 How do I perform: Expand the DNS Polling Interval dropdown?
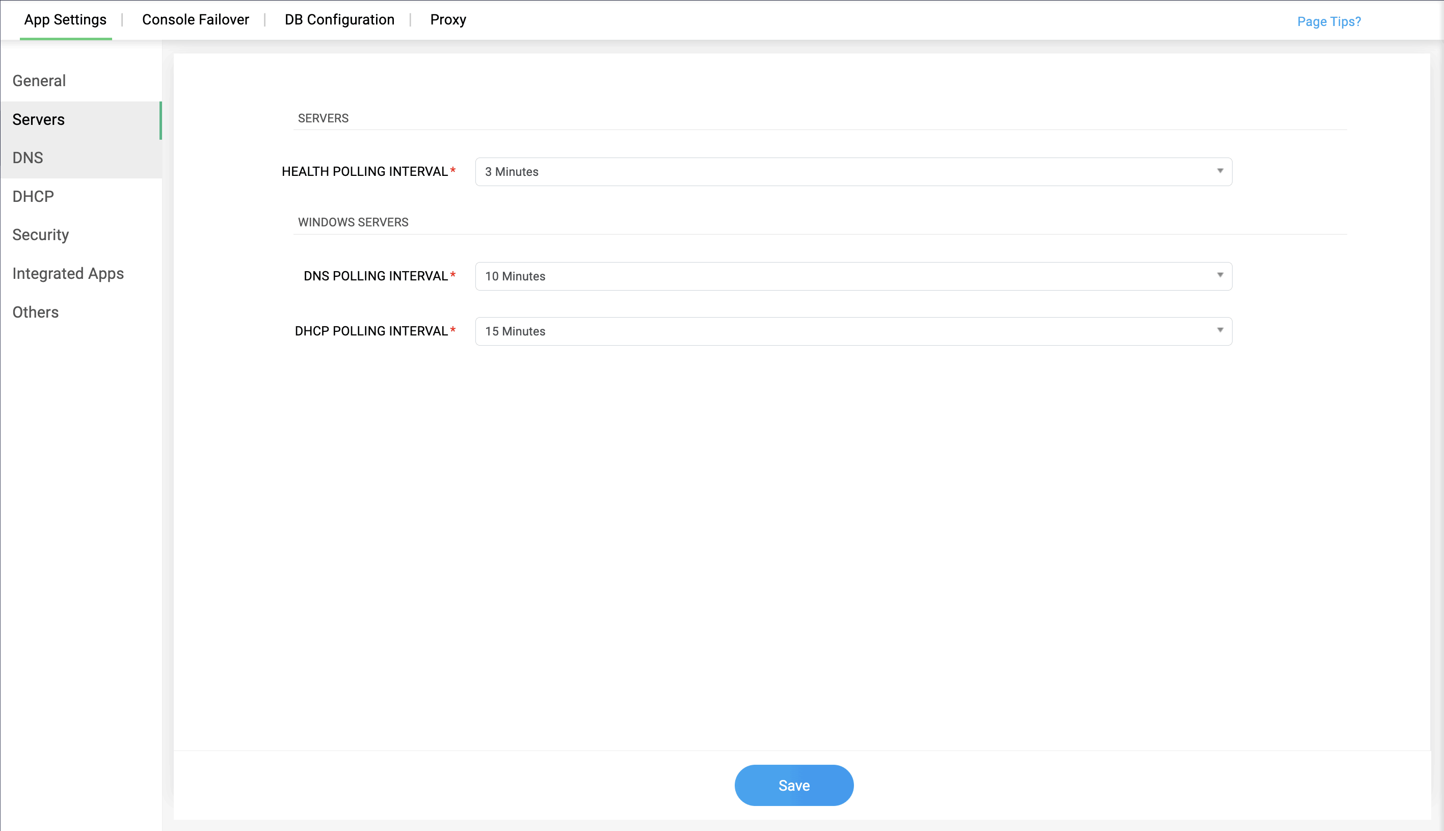852,276
